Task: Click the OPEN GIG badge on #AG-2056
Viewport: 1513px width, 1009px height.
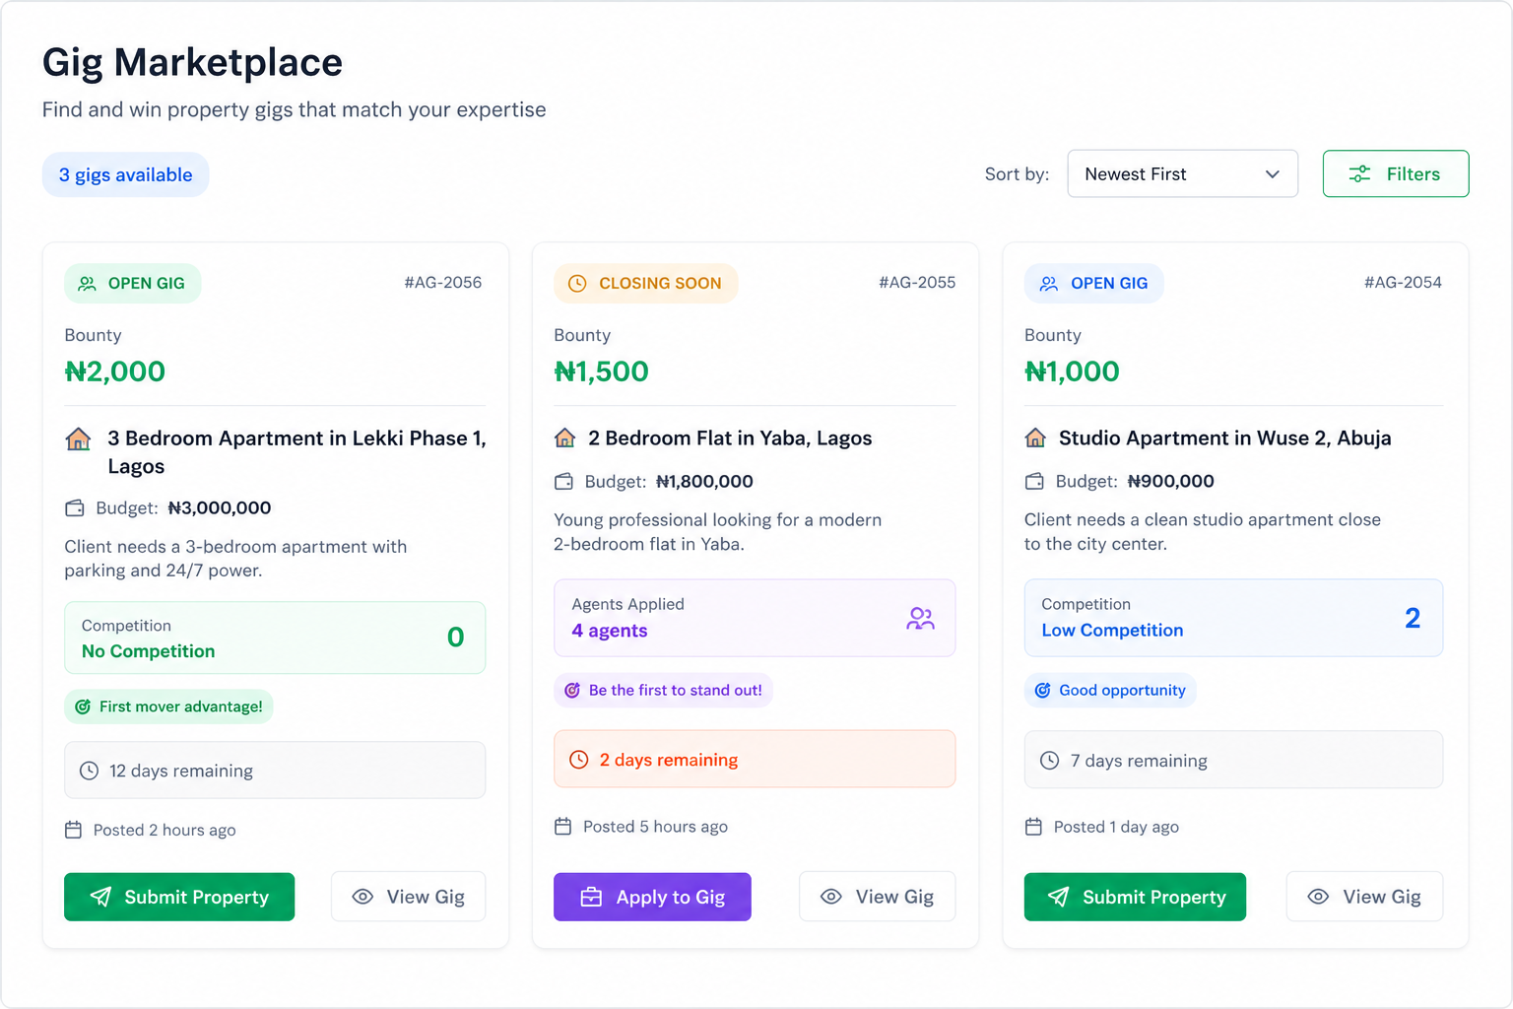Action: tap(133, 283)
